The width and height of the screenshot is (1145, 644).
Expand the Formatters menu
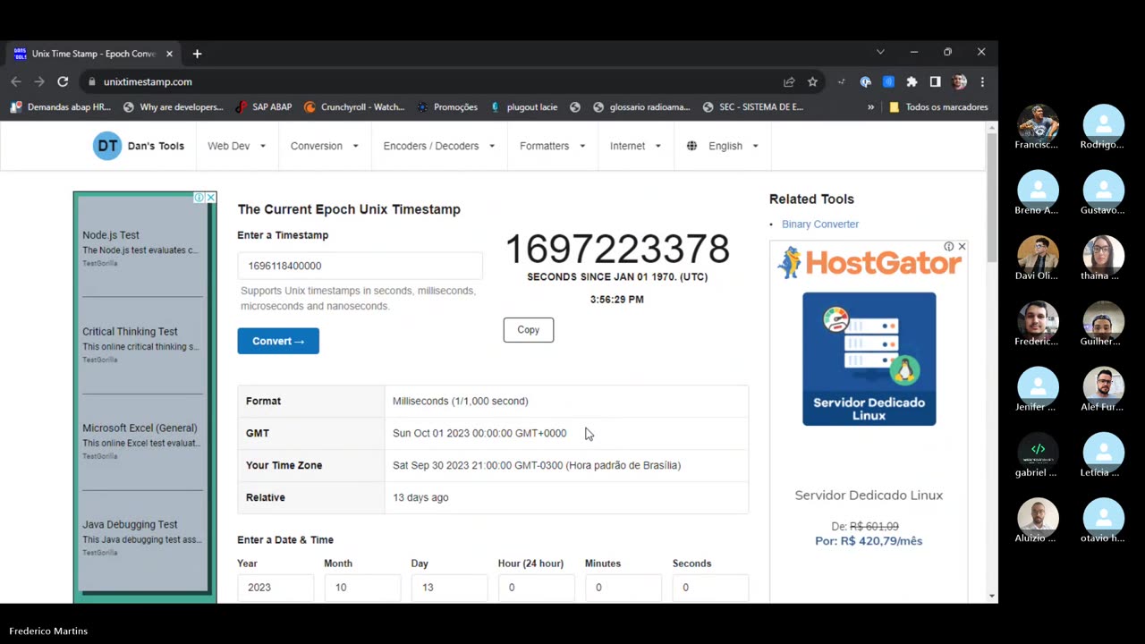tap(553, 146)
